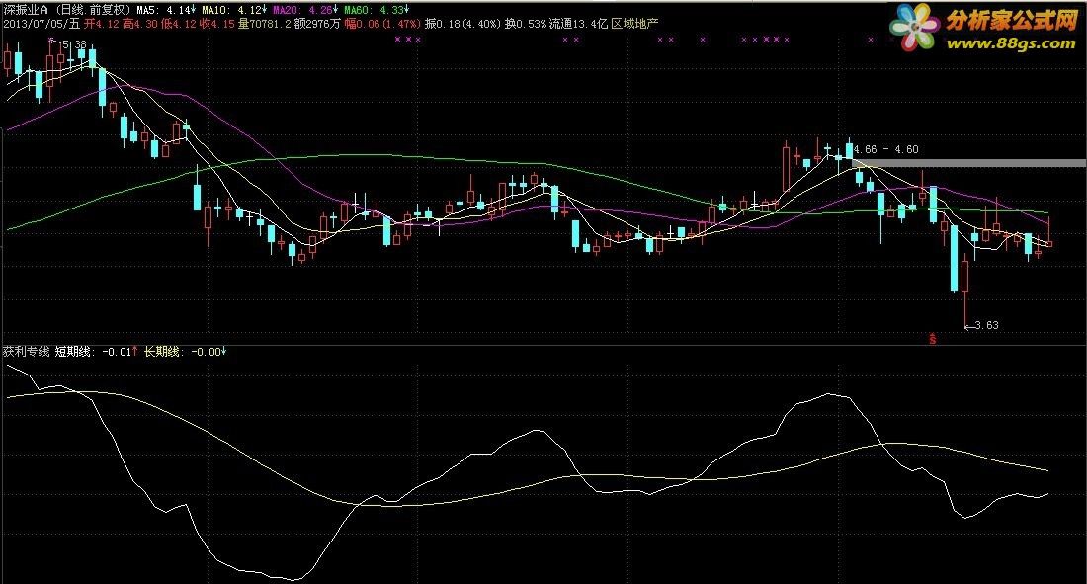Click the 3.63 lowest price label
The width and height of the screenshot is (1087, 584).
[x=986, y=324]
